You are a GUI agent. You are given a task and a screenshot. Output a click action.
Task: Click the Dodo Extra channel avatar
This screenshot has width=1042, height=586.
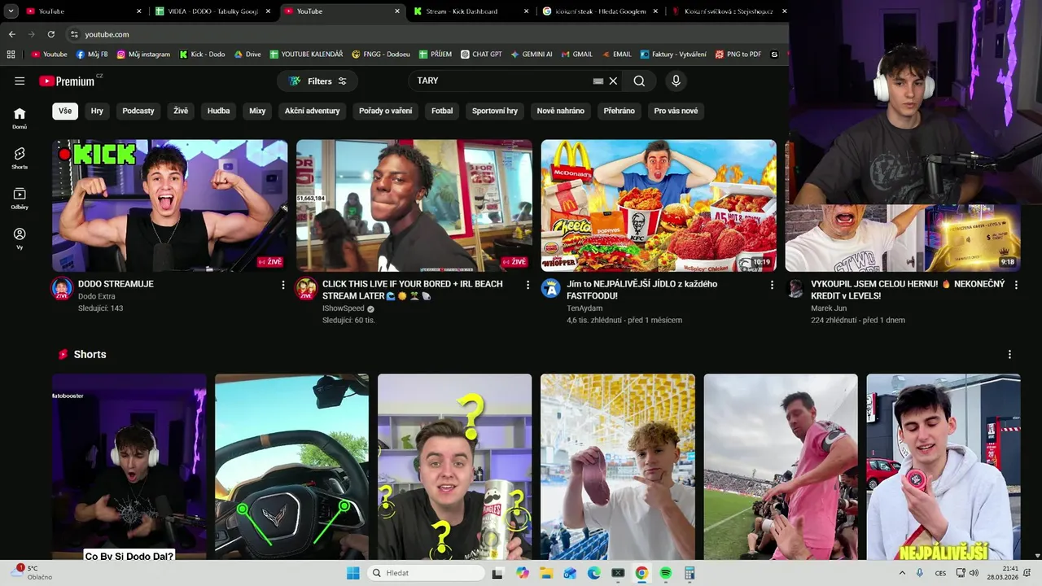[62, 288]
